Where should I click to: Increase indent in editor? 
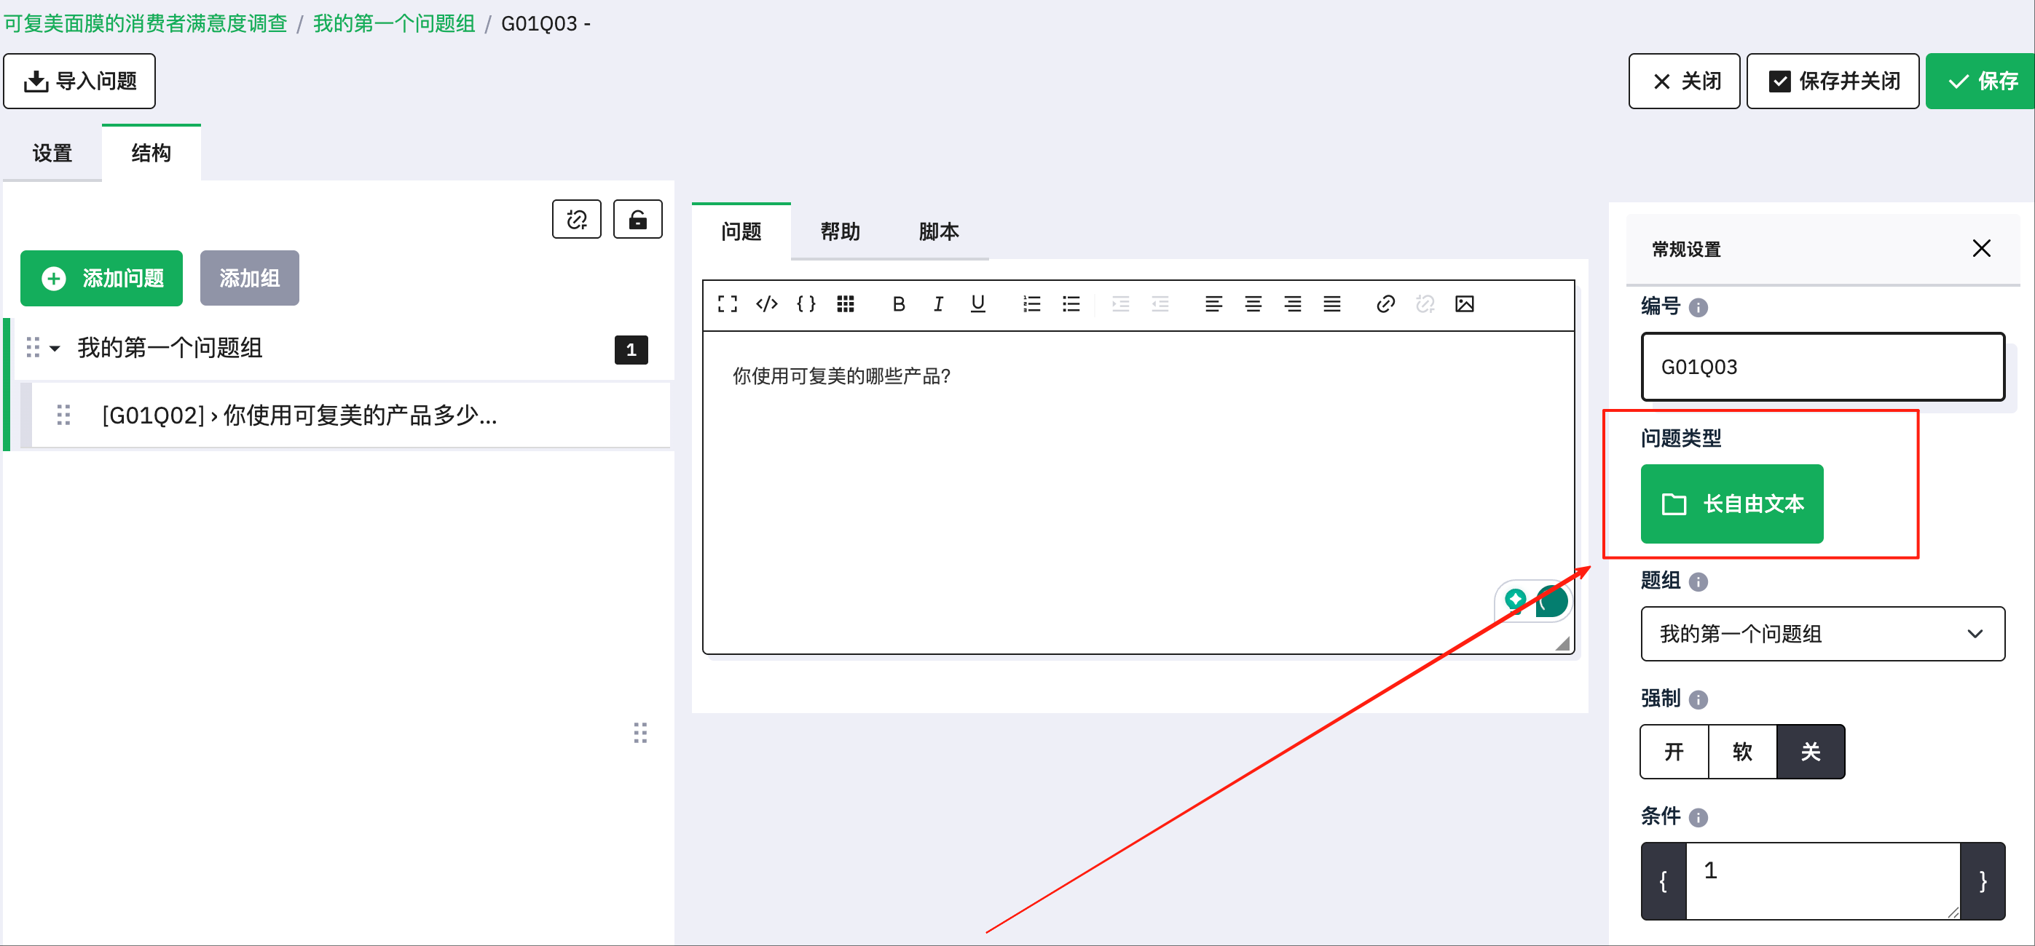click(1120, 303)
